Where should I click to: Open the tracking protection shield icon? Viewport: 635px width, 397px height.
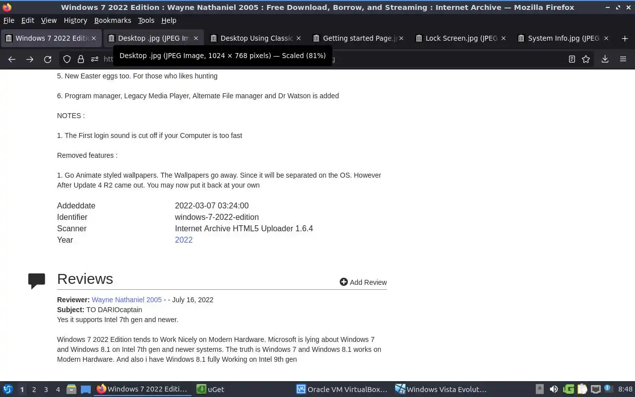point(67,59)
